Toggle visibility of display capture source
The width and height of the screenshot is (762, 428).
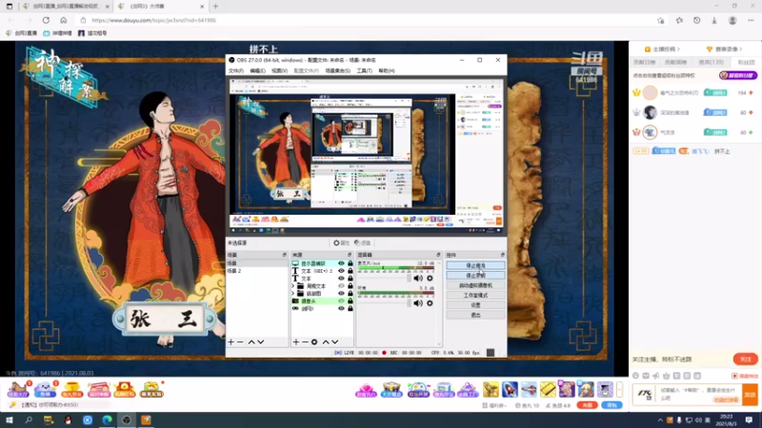[x=341, y=263]
